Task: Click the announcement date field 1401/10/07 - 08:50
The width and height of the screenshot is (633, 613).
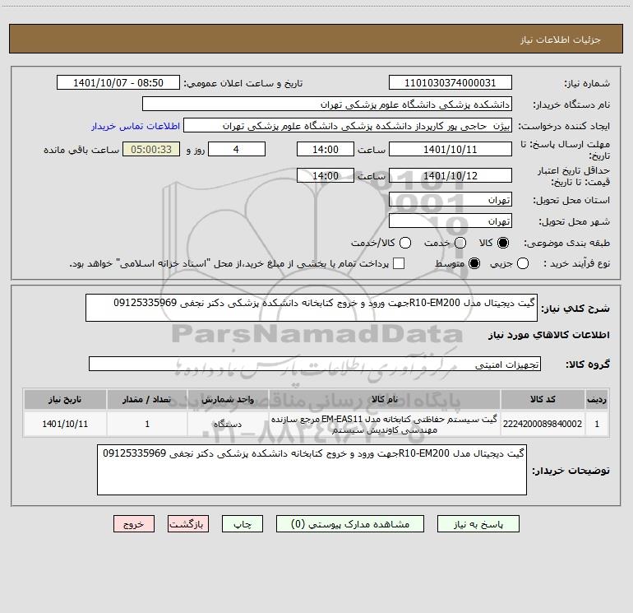Action: (118, 83)
